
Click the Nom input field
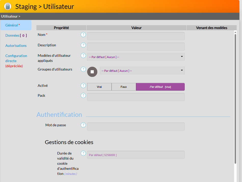point(136,36)
